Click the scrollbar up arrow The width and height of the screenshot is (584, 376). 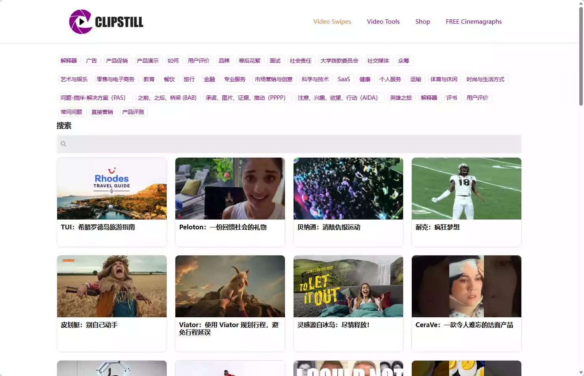coord(581,3)
